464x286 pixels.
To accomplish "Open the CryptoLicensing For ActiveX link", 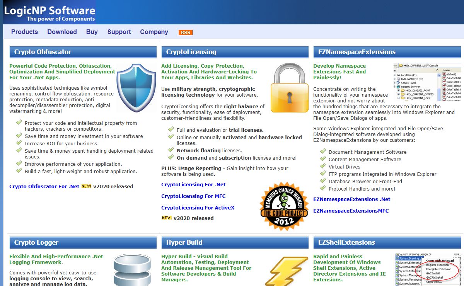I will tap(198, 208).
